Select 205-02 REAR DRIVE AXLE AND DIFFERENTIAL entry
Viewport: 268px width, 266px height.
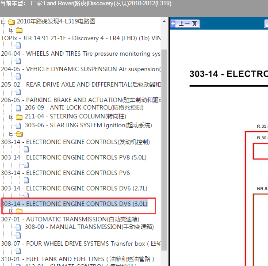click(x=80, y=84)
